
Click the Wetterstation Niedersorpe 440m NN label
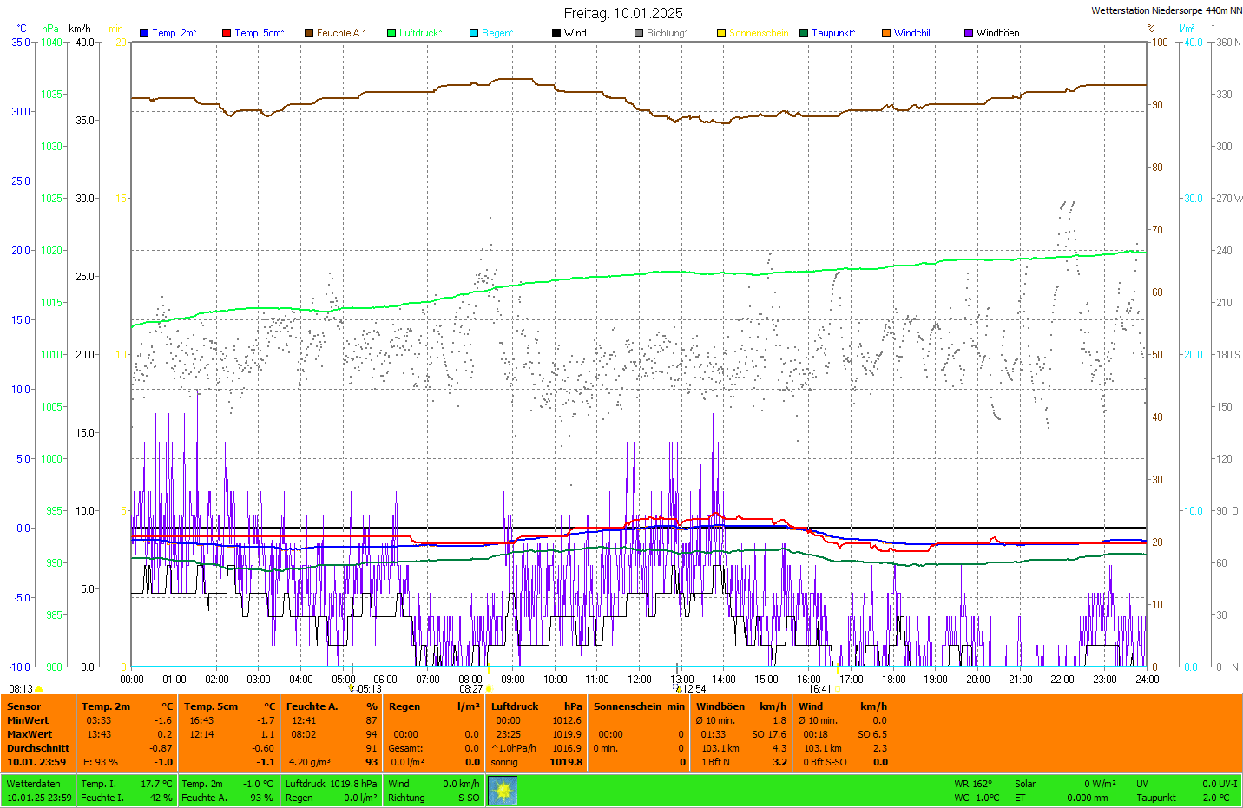(1166, 10)
